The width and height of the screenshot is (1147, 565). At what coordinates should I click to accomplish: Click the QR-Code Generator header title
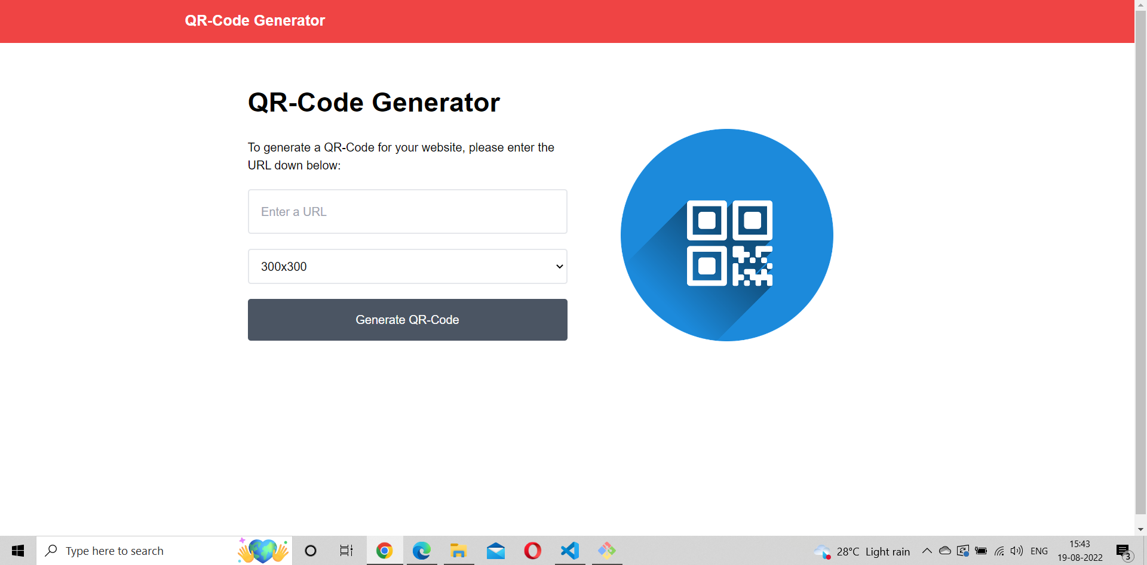tap(255, 20)
